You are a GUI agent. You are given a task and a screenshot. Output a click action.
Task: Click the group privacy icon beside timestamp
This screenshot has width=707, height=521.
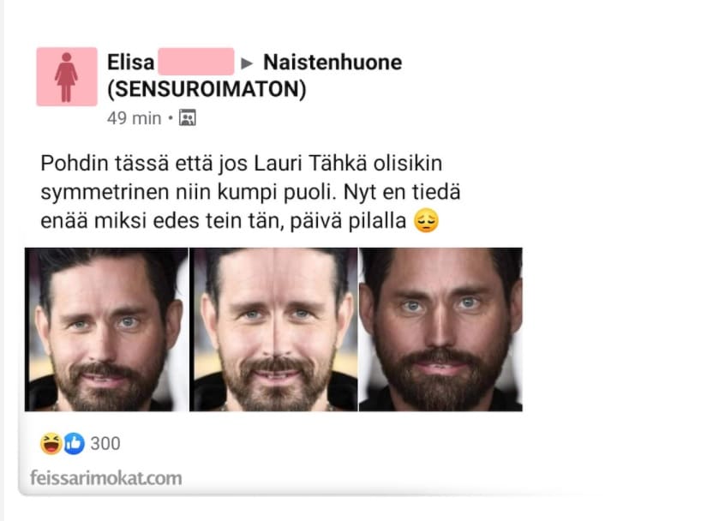[x=188, y=117]
